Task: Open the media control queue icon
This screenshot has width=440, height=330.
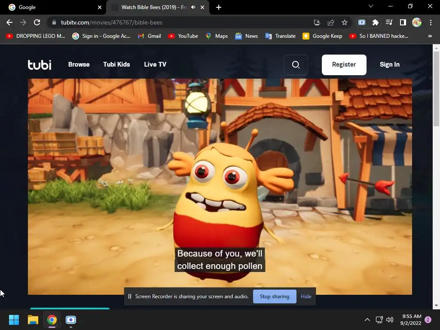Action: click(x=389, y=22)
